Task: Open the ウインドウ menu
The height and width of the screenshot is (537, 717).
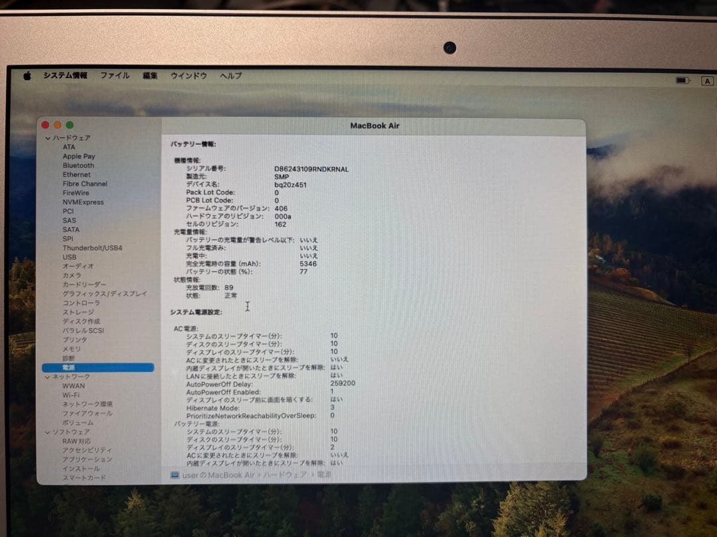Action: coord(188,76)
